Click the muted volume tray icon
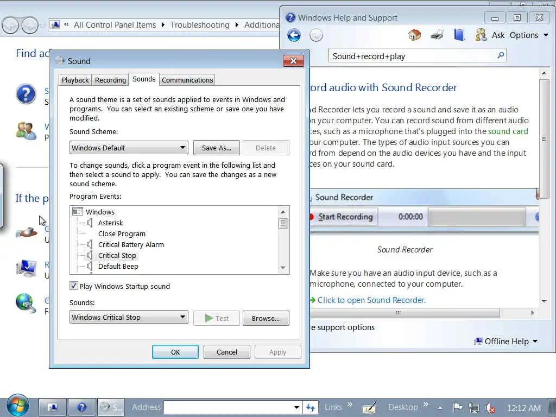 click(x=490, y=408)
